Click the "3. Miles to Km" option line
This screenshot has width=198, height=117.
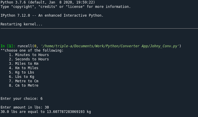click(24, 64)
